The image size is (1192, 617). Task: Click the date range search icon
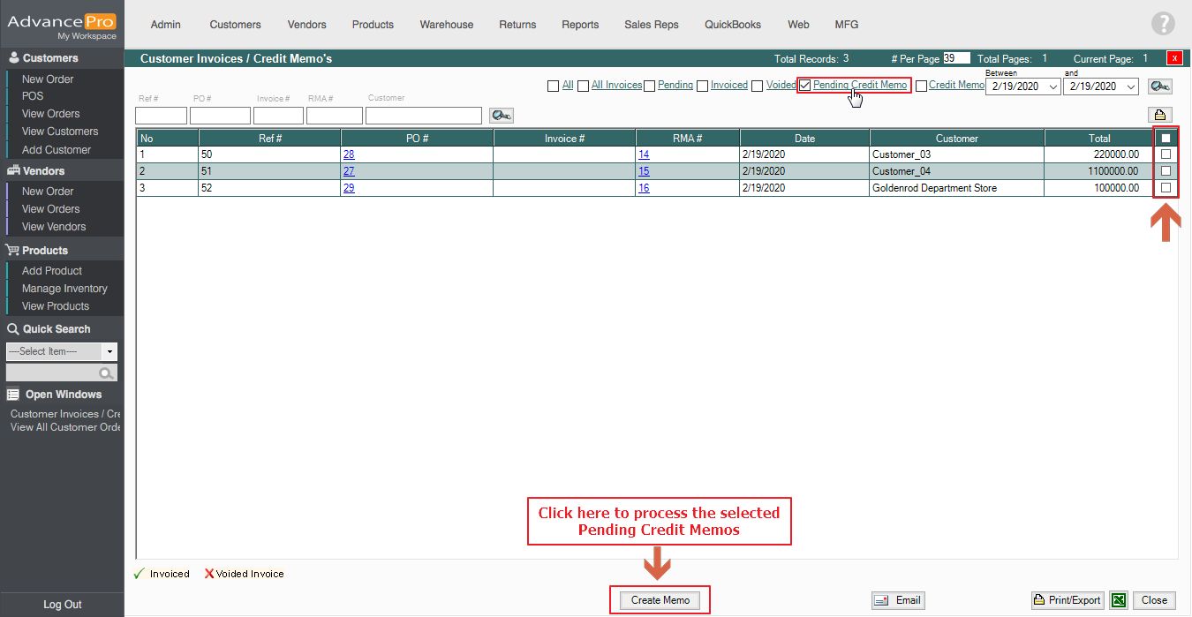[1159, 87]
